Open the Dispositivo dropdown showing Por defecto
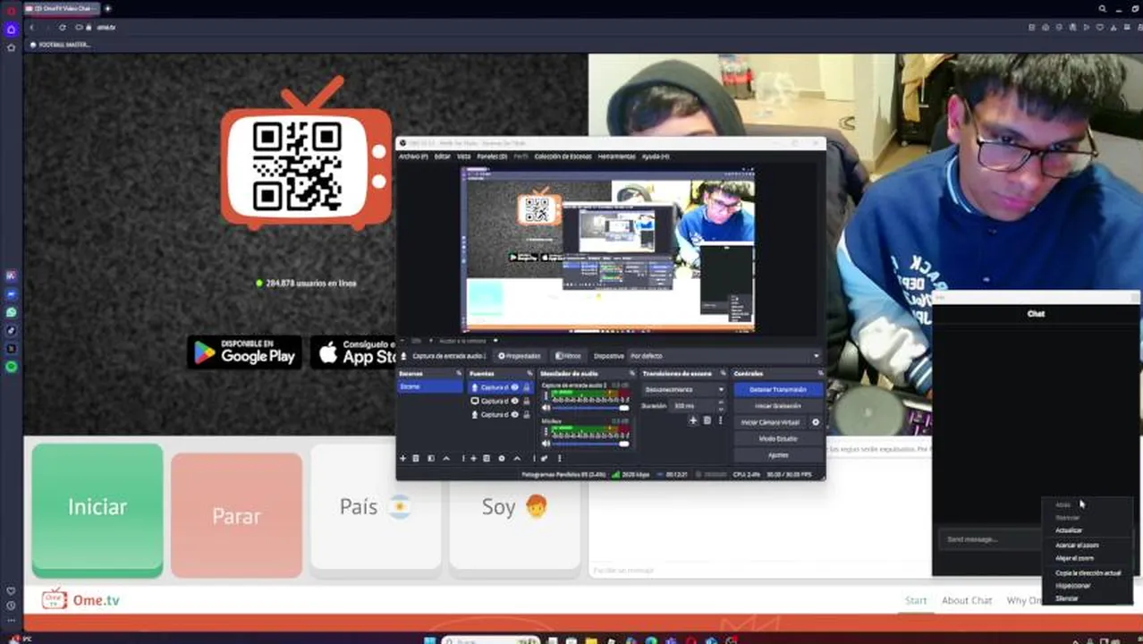 coord(724,356)
